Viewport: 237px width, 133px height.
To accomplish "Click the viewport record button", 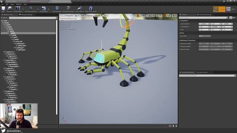I will tap(170, 126).
